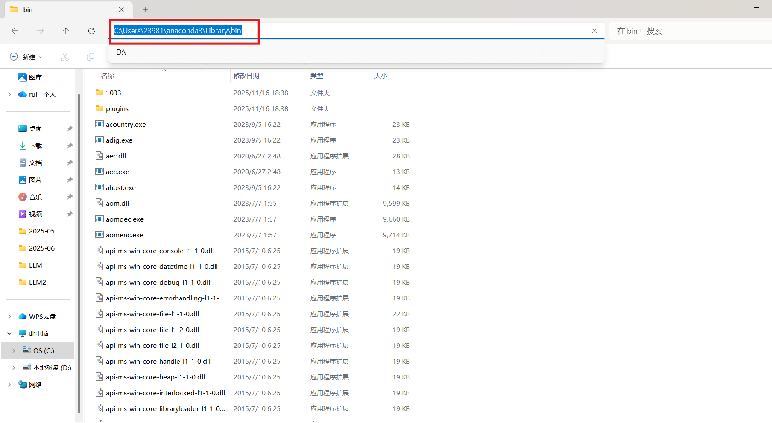Open 文档 documents in sidebar

[x=30, y=163]
